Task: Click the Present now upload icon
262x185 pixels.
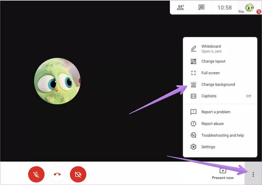Action: coord(223,171)
